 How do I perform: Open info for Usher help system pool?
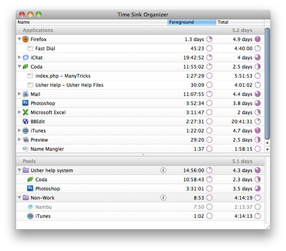163,170
